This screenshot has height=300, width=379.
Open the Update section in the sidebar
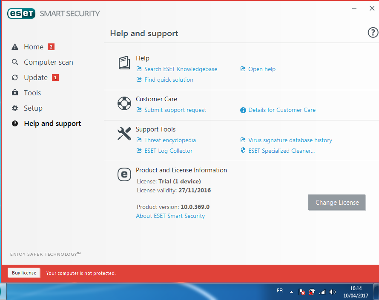35,77
